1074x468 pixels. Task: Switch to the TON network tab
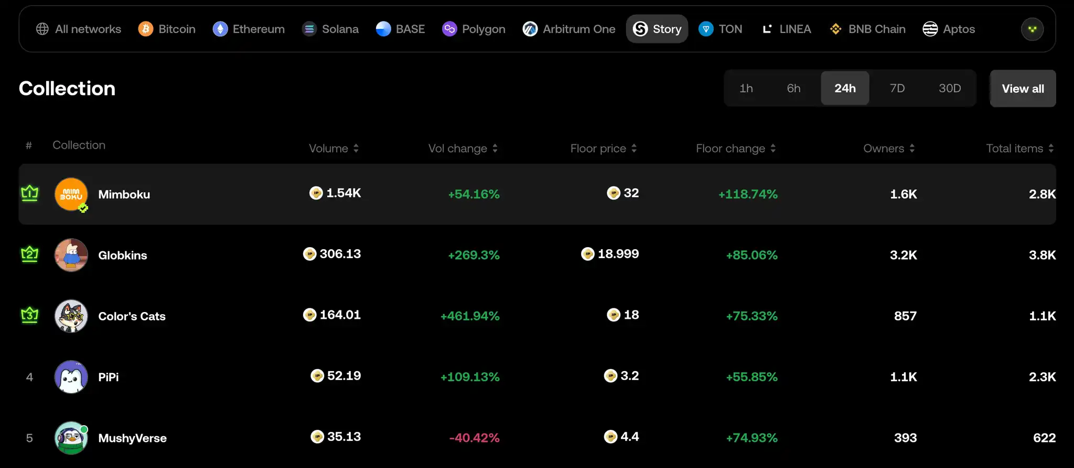(x=721, y=29)
